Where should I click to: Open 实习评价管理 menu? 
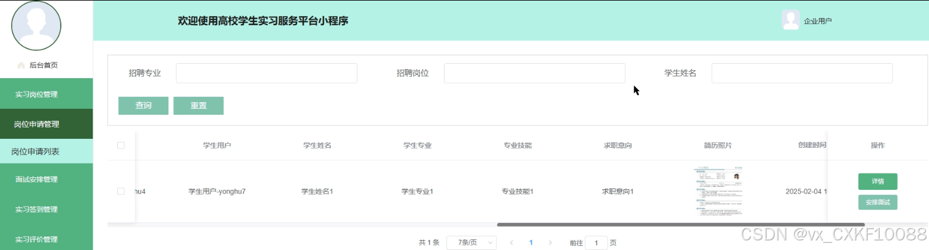46,239
